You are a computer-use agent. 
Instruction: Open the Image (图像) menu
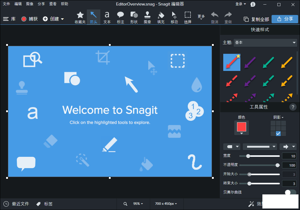coord(30,4)
